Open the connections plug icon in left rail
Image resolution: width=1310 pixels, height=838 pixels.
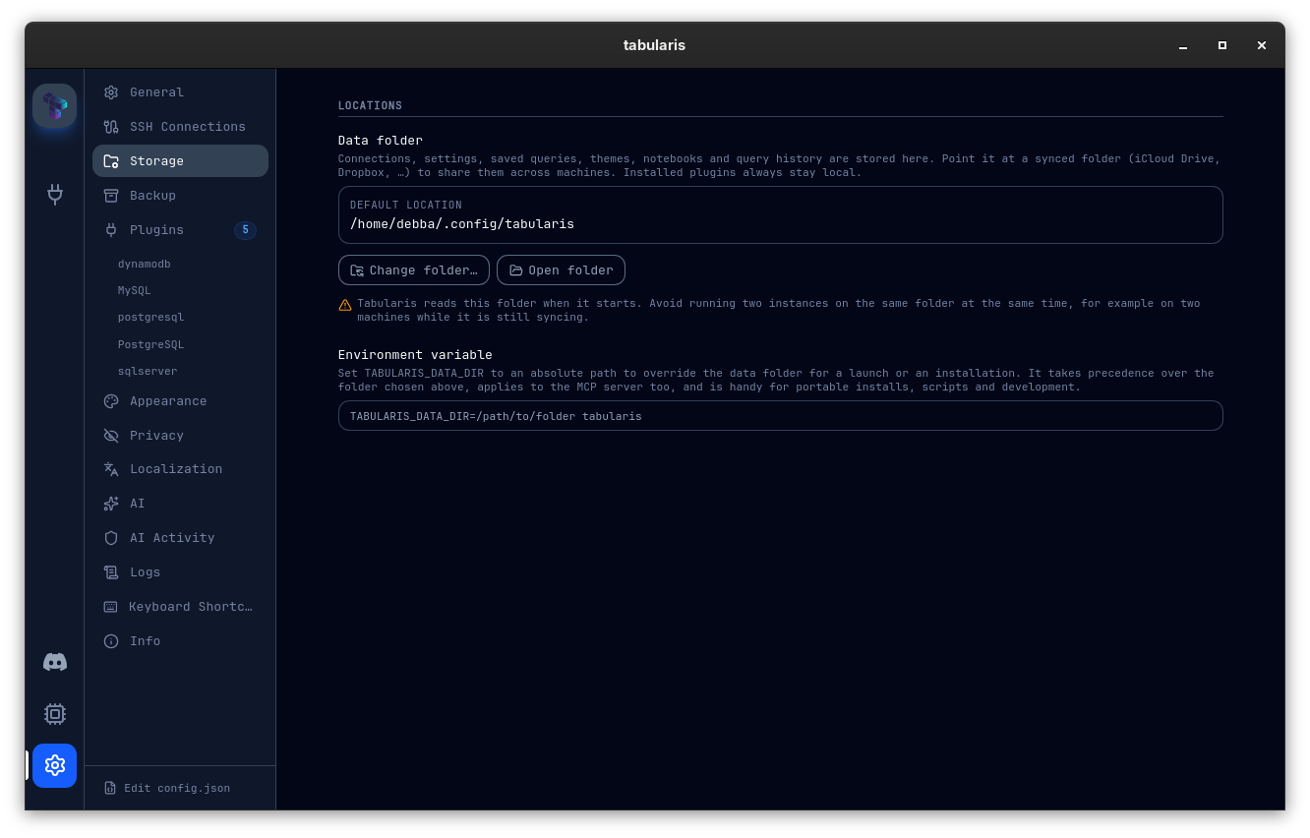pos(55,194)
